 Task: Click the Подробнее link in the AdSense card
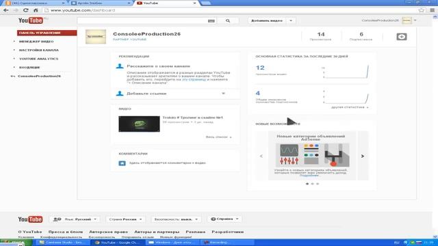pos(309,176)
